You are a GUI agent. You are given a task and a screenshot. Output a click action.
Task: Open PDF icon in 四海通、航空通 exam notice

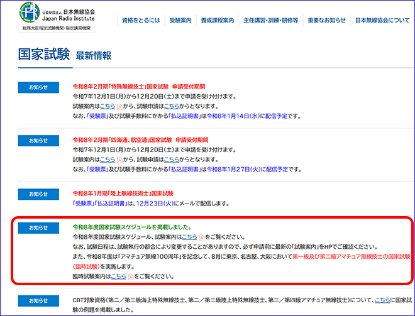click(x=120, y=160)
